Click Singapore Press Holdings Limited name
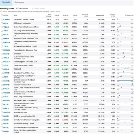This screenshot has height=134, width=134. click(25, 46)
